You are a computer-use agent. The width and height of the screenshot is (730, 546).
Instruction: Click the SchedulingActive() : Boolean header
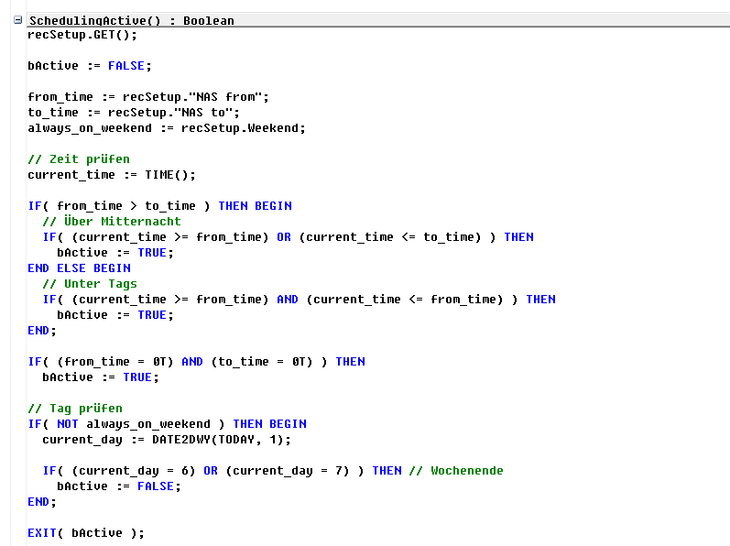click(131, 20)
